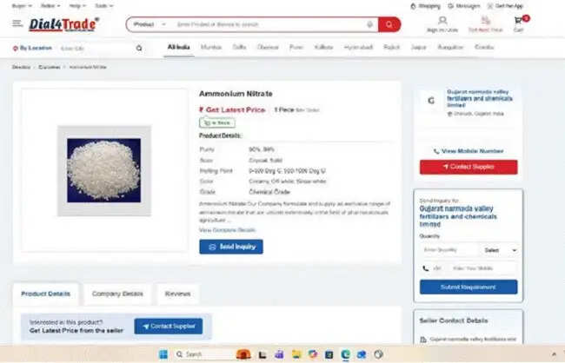Focus the mobile number input field

click(x=482, y=268)
